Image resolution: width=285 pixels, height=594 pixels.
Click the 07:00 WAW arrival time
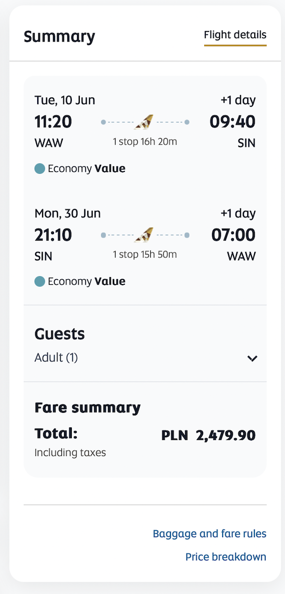233,235
